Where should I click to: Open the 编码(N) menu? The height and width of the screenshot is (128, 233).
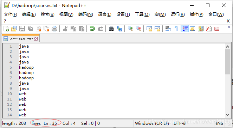click(x=86, y=14)
